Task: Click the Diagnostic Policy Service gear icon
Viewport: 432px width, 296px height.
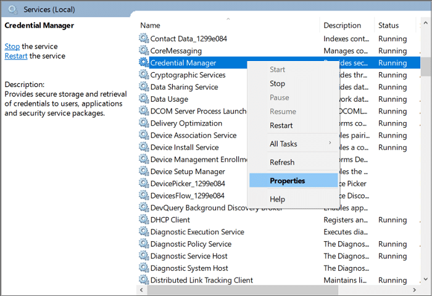Action: point(144,244)
